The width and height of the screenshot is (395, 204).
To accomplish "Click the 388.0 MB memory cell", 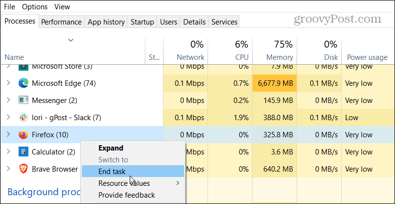I will pyautogui.click(x=275, y=118).
